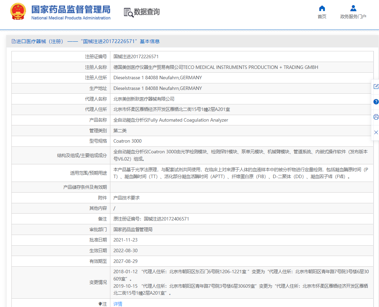Click the 注册人名称 label
Screen dimensions: 379x307
96,67
